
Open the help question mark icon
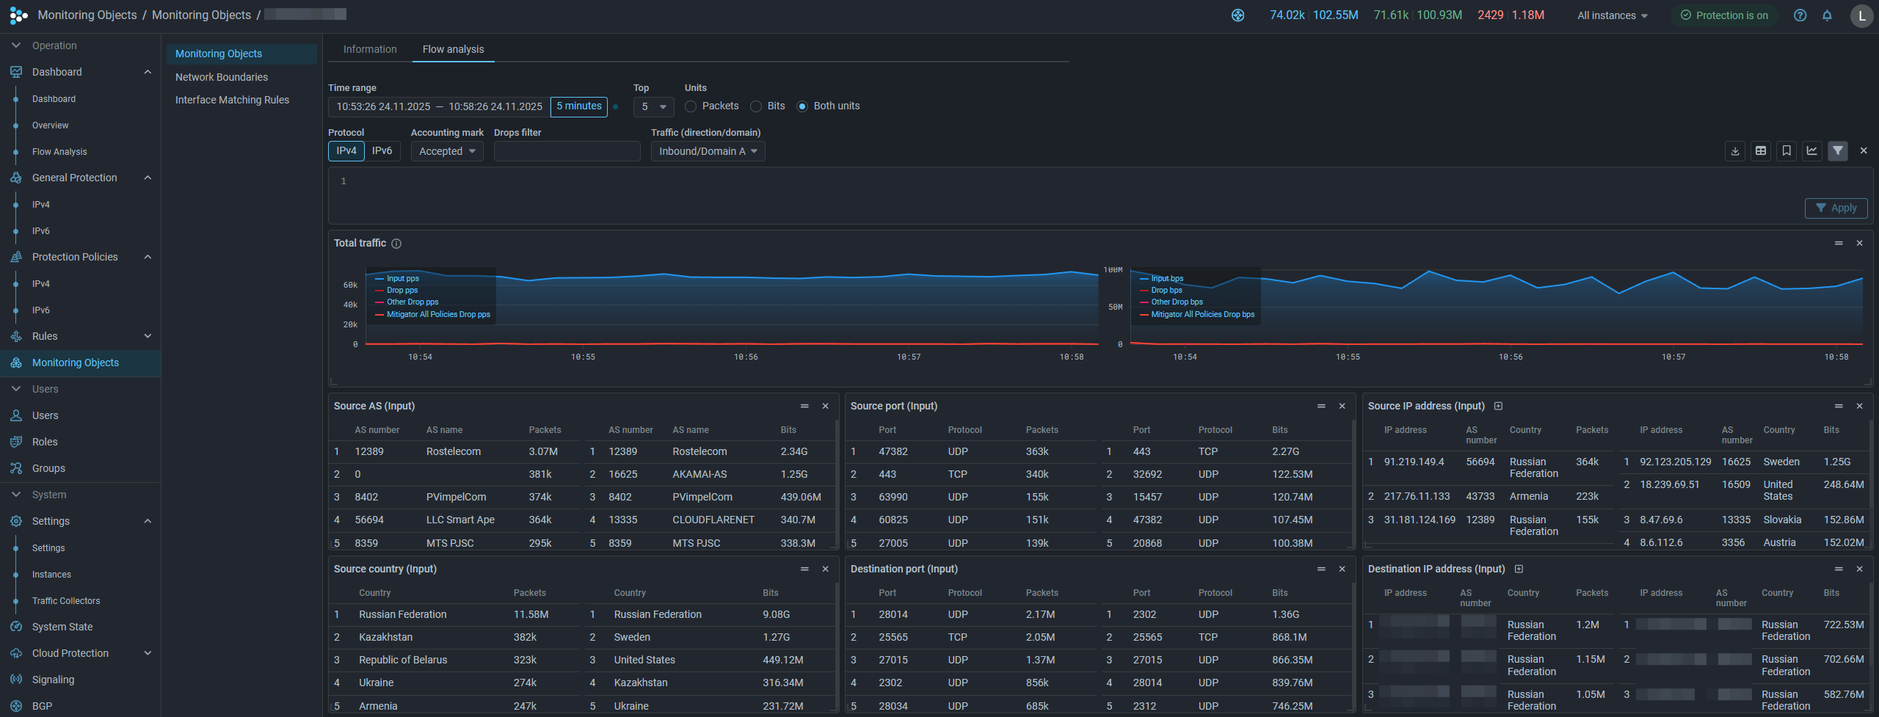[x=1800, y=15]
